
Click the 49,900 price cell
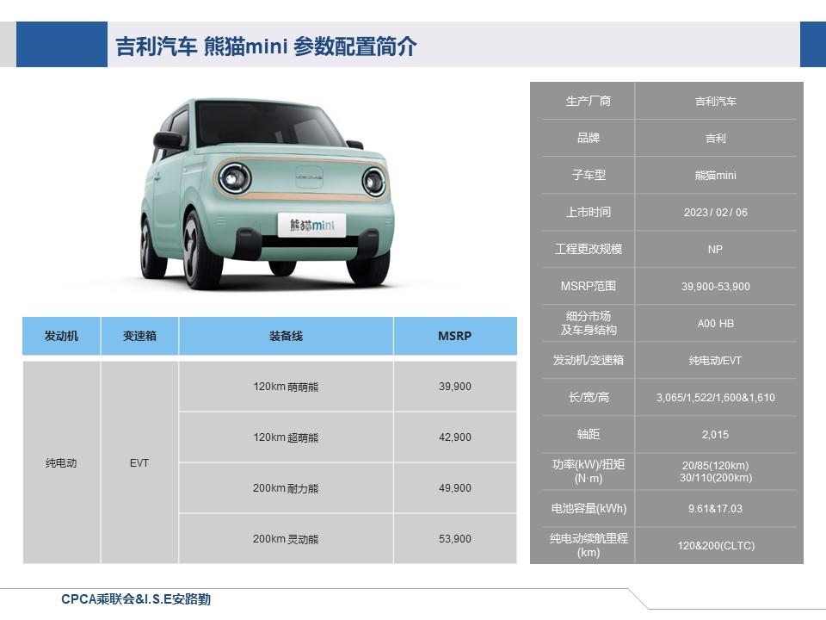point(455,488)
